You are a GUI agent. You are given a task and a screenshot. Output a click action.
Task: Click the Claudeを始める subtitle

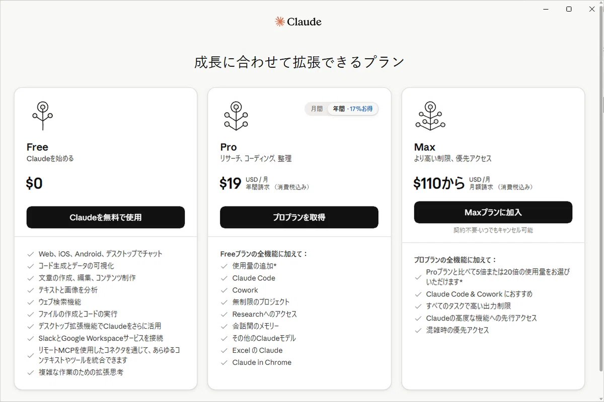[50, 158]
